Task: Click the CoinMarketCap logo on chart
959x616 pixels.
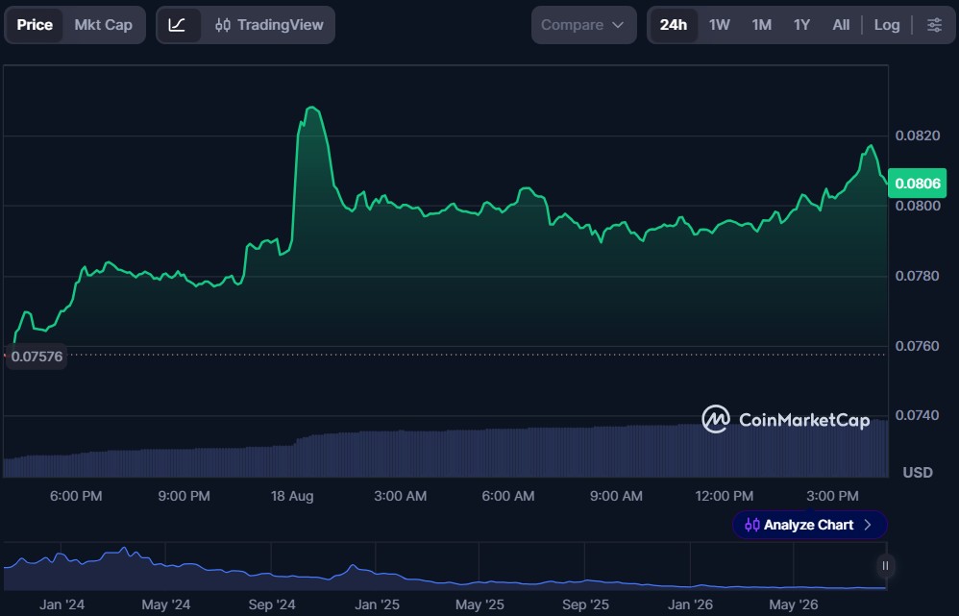Action: point(786,420)
